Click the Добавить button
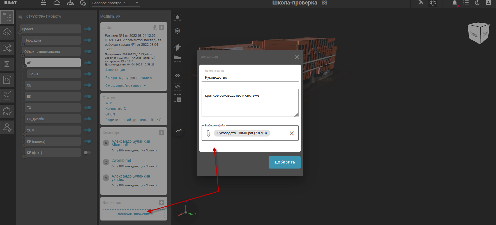This screenshot has height=225, width=496. (284, 162)
